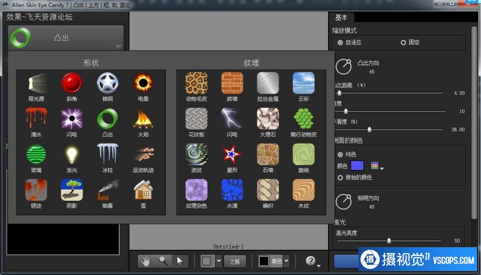Choose the 发光 light bulb glow icon

[x=72, y=154]
